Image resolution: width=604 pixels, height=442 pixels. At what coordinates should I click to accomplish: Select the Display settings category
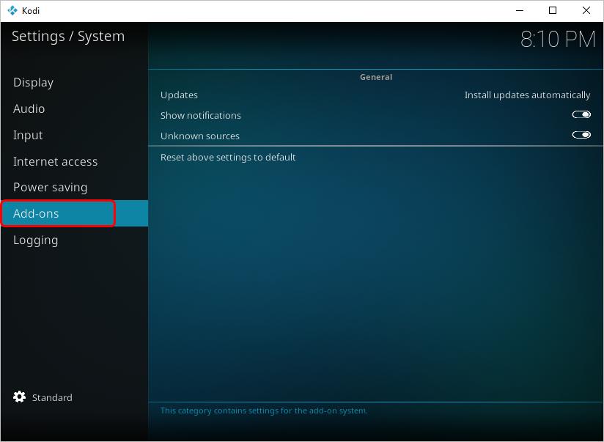(33, 82)
